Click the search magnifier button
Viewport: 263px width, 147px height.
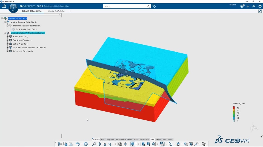pos(148,6)
